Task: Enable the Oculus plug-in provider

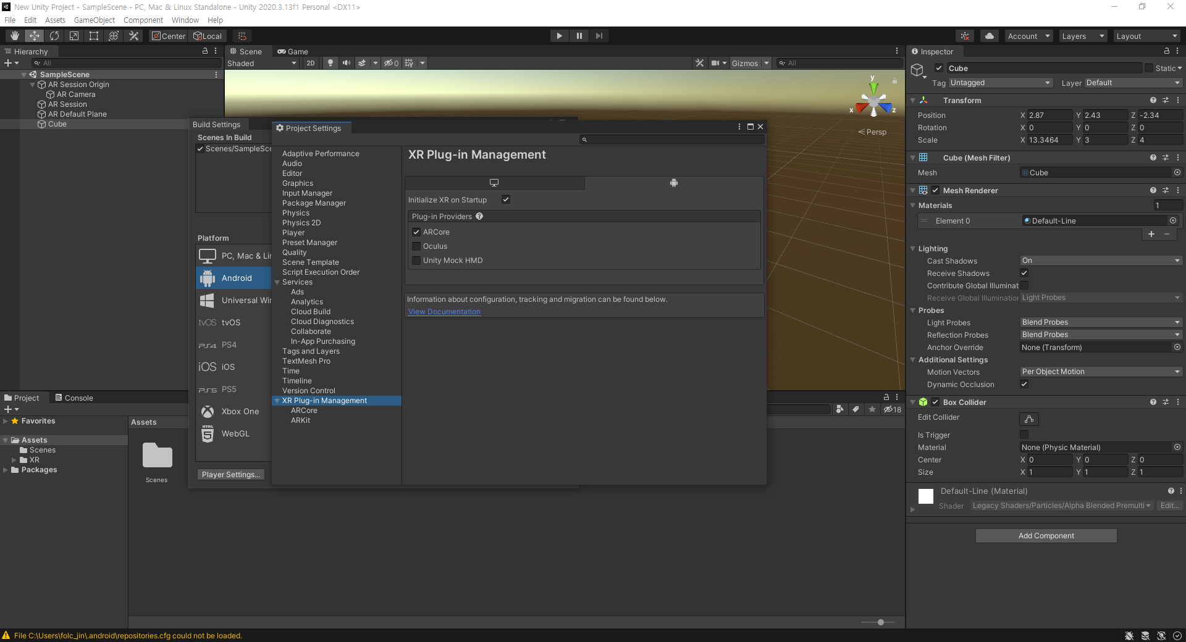Action: click(416, 246)
